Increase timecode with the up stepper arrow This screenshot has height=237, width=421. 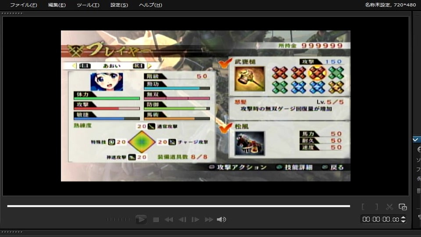(x=403, y=217)
